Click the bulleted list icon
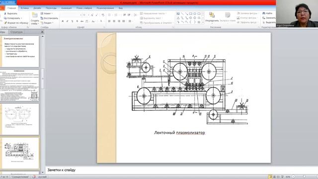Viewport: 318px width, 179px height. click(110, 15)
